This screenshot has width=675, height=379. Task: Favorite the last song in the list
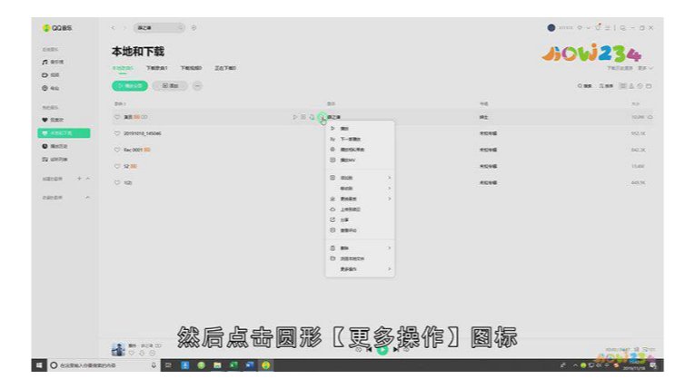click(x=116, y=182)
